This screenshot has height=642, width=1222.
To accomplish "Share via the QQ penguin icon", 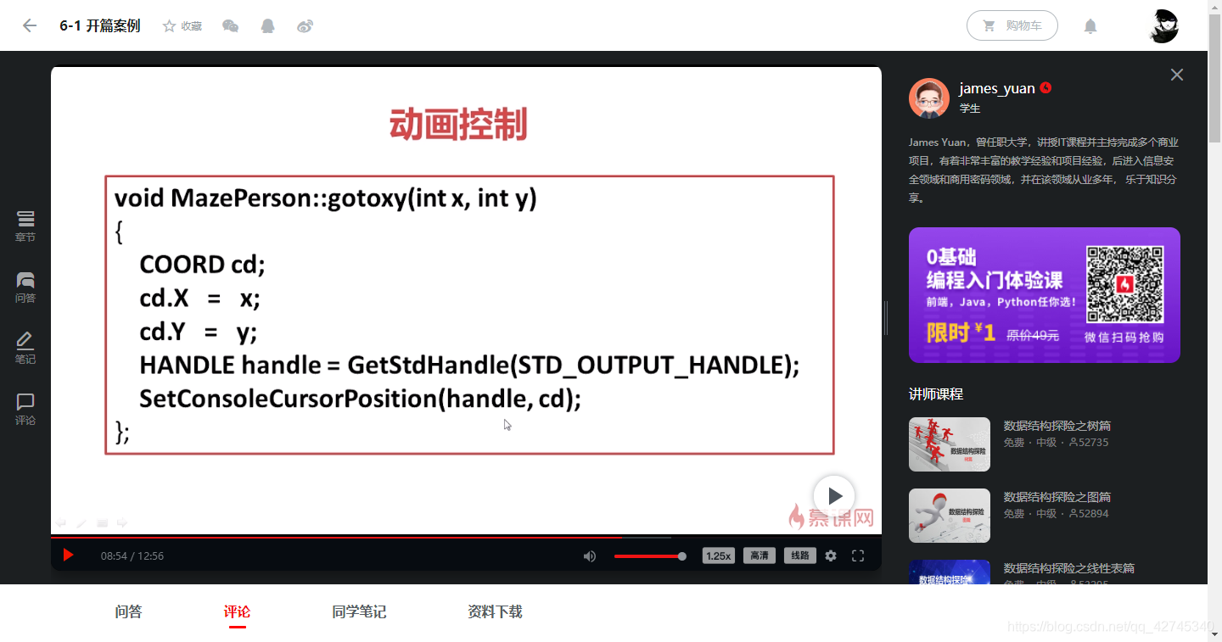I will [268, 25].
